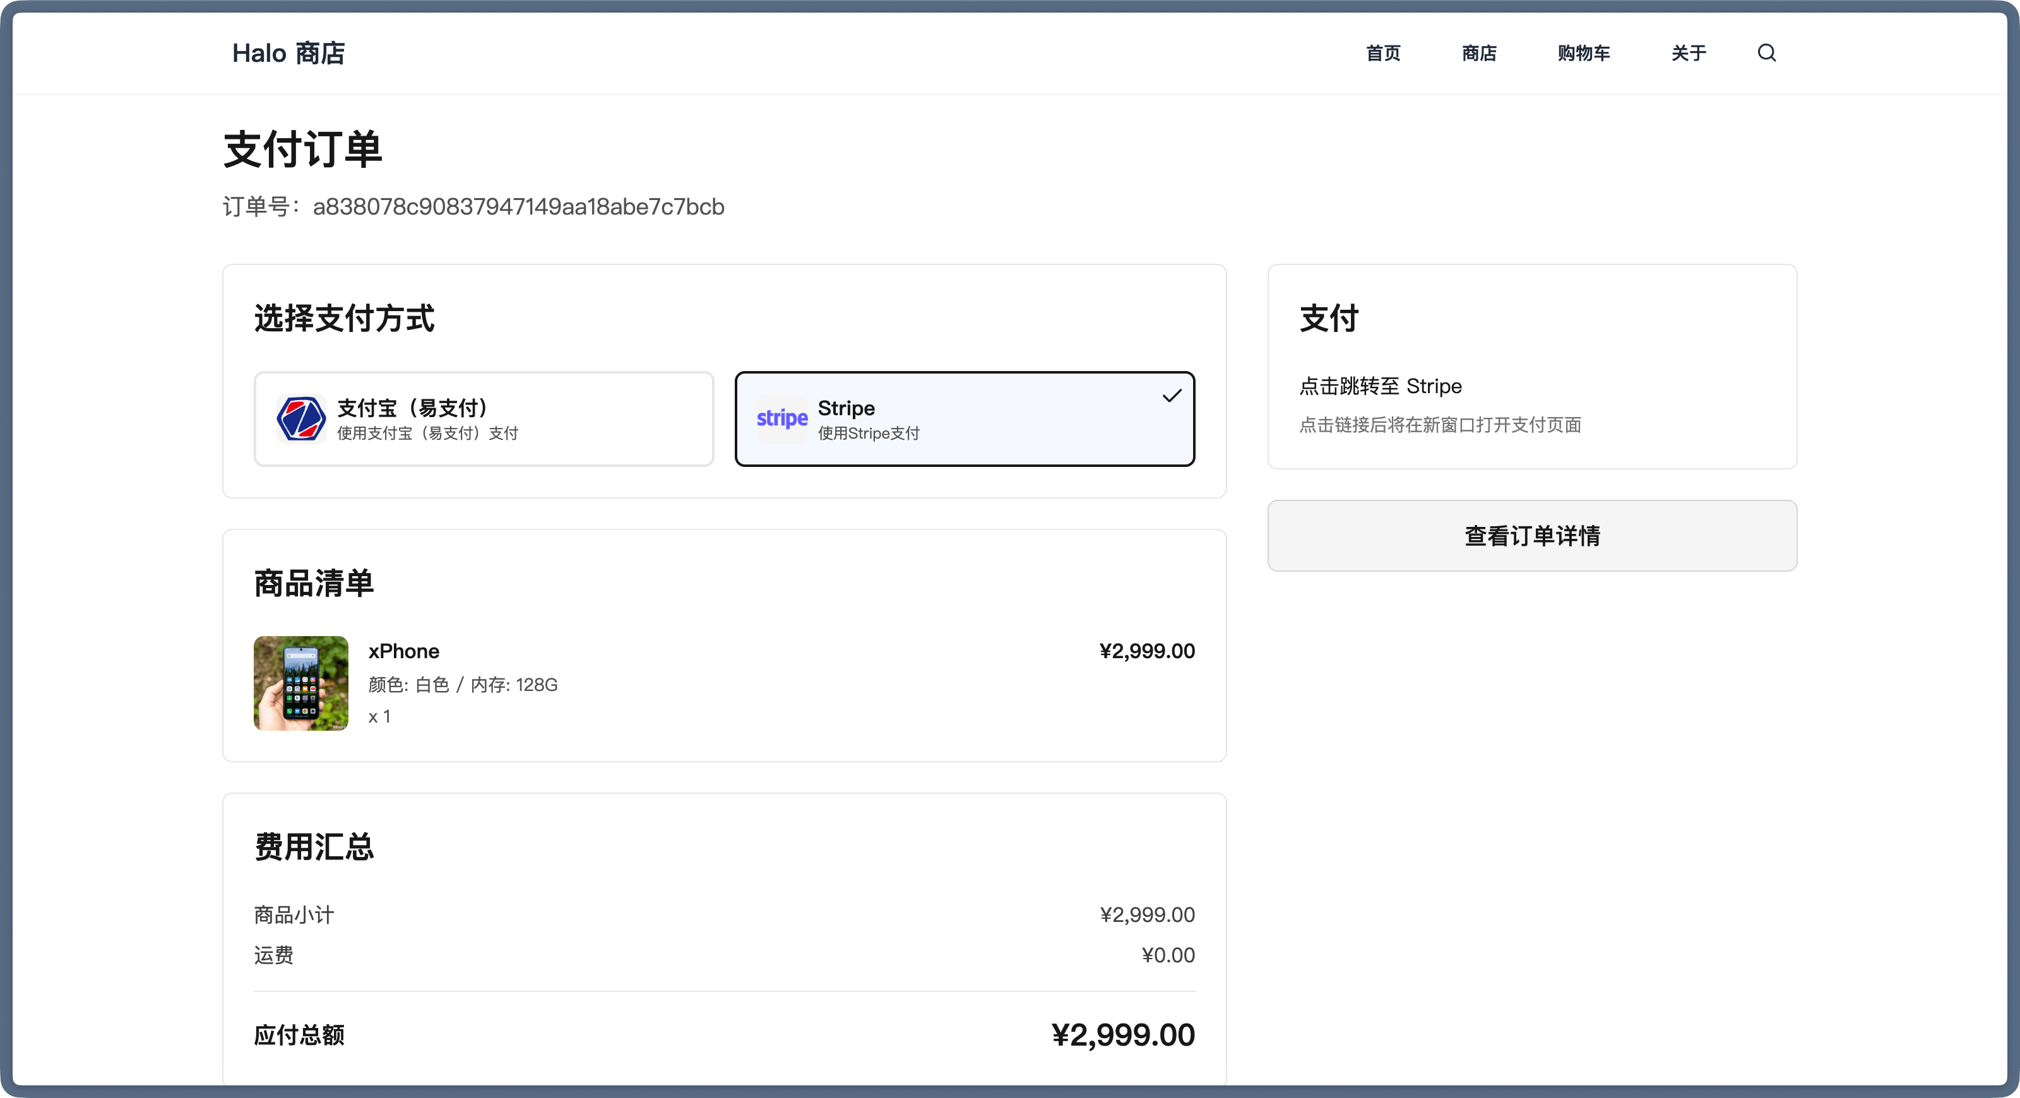Viewport: 2020px width, 1098px height.
Task: Open the 关于 page
Action: click(x=1689, y=52)
